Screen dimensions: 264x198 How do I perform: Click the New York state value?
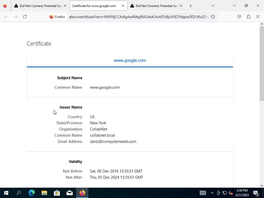pyautogui.click(x=98, y=123)
